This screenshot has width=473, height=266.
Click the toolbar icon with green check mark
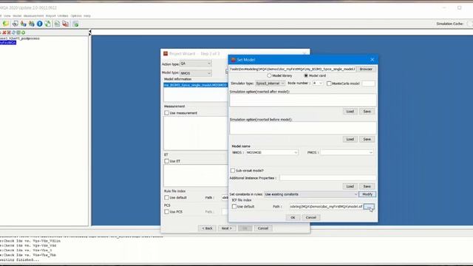click(75, 24)
